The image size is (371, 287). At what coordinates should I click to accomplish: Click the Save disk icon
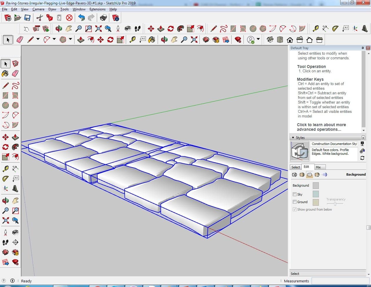click(x=27, y=18)
